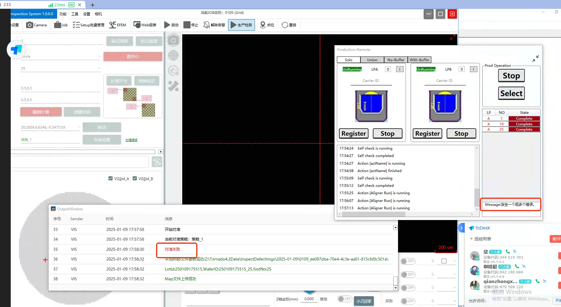Open the Camera toolbar item
561x307 pixels.
[36, 25]
